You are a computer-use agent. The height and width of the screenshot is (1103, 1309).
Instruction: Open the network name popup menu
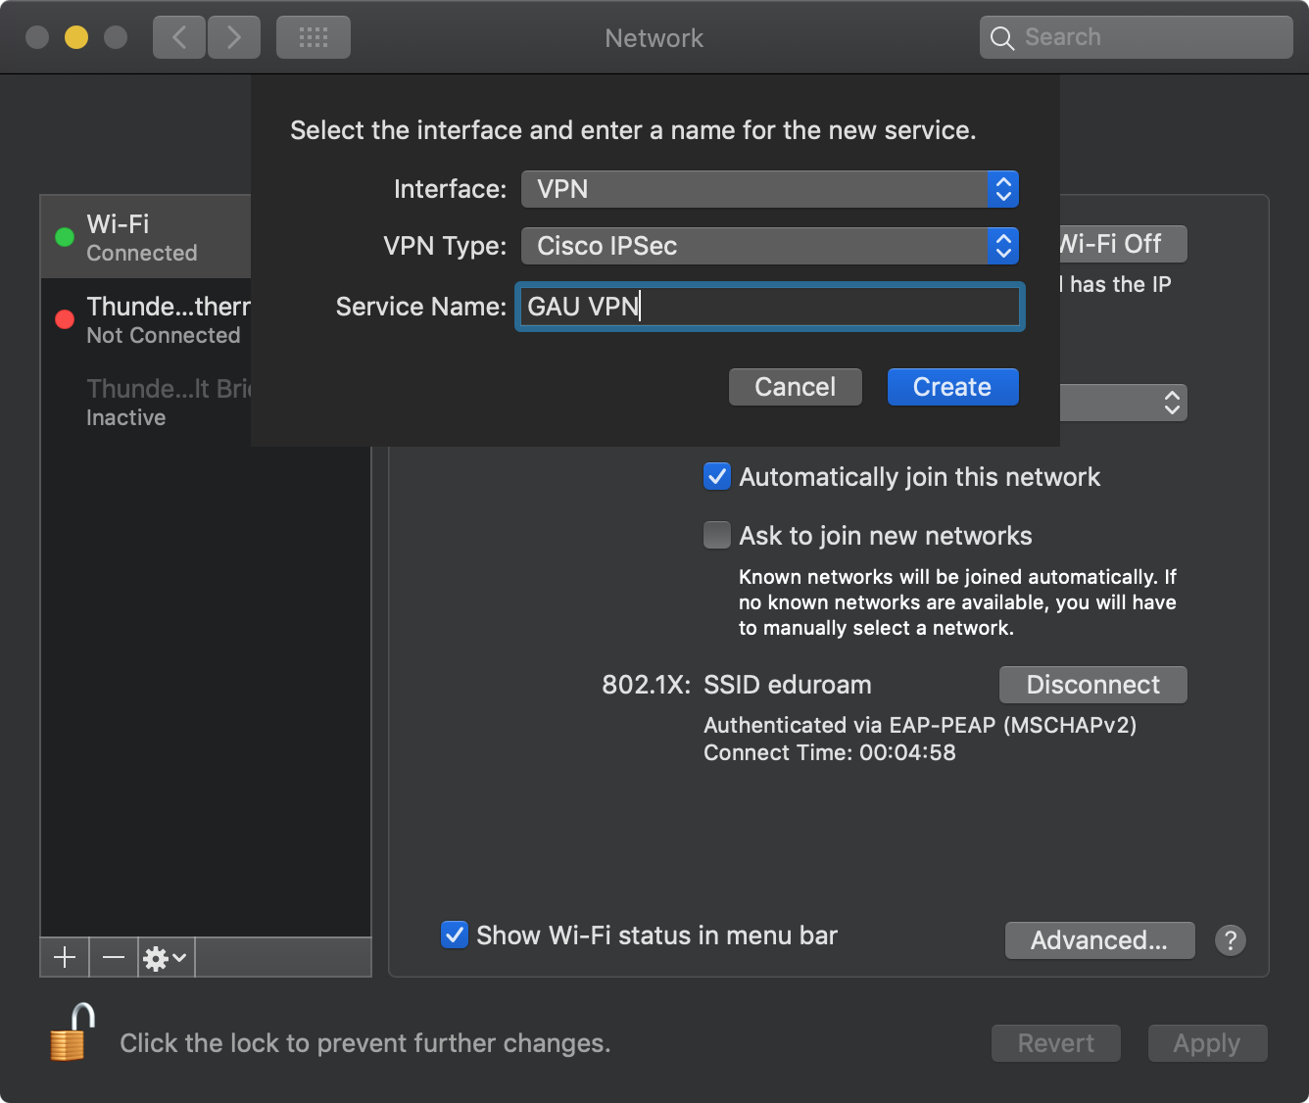tap(1124, 403)
